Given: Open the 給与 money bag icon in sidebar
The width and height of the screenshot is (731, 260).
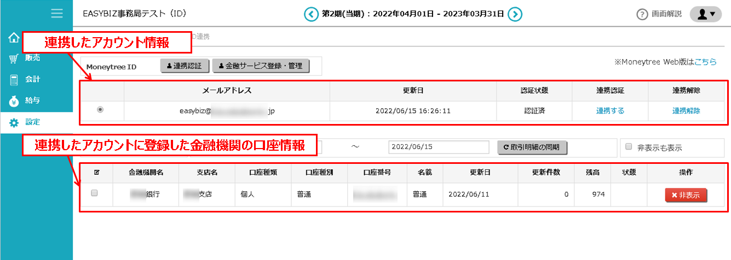Looking at the screenshot, I should (14, 101).
